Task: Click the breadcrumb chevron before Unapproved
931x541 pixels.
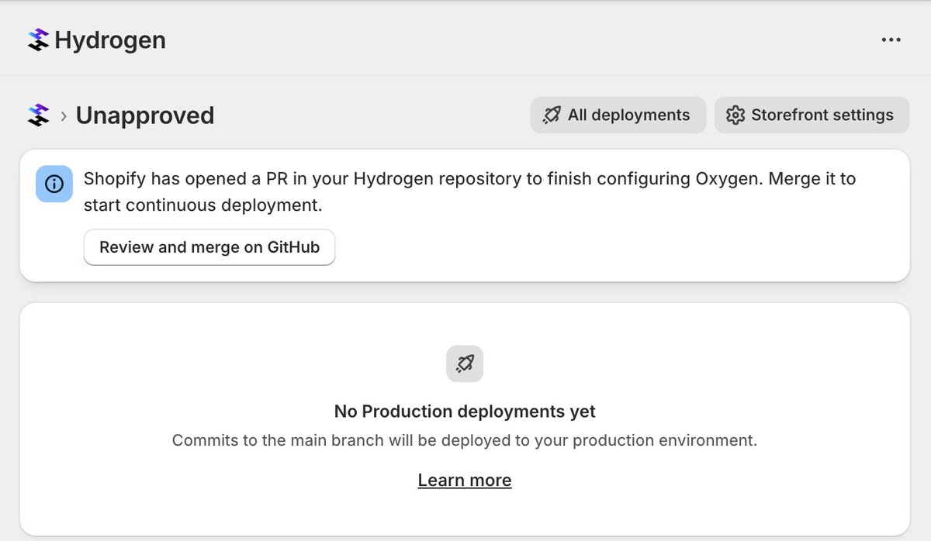Action: coord(64,116)
